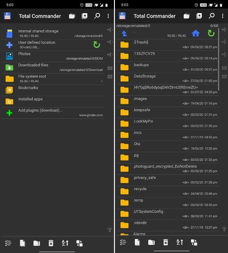Tap sort A-Z icon in right bottom bar

pos(180,242)
